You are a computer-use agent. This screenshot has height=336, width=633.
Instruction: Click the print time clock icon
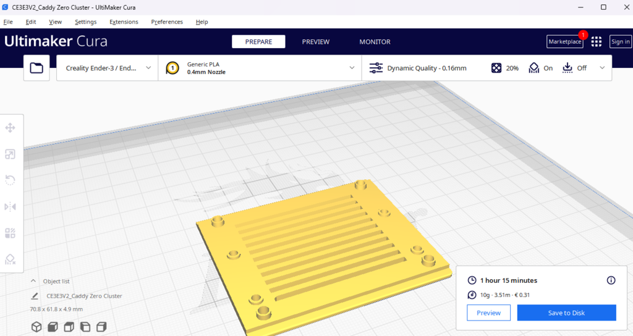(x=472, y=280)
